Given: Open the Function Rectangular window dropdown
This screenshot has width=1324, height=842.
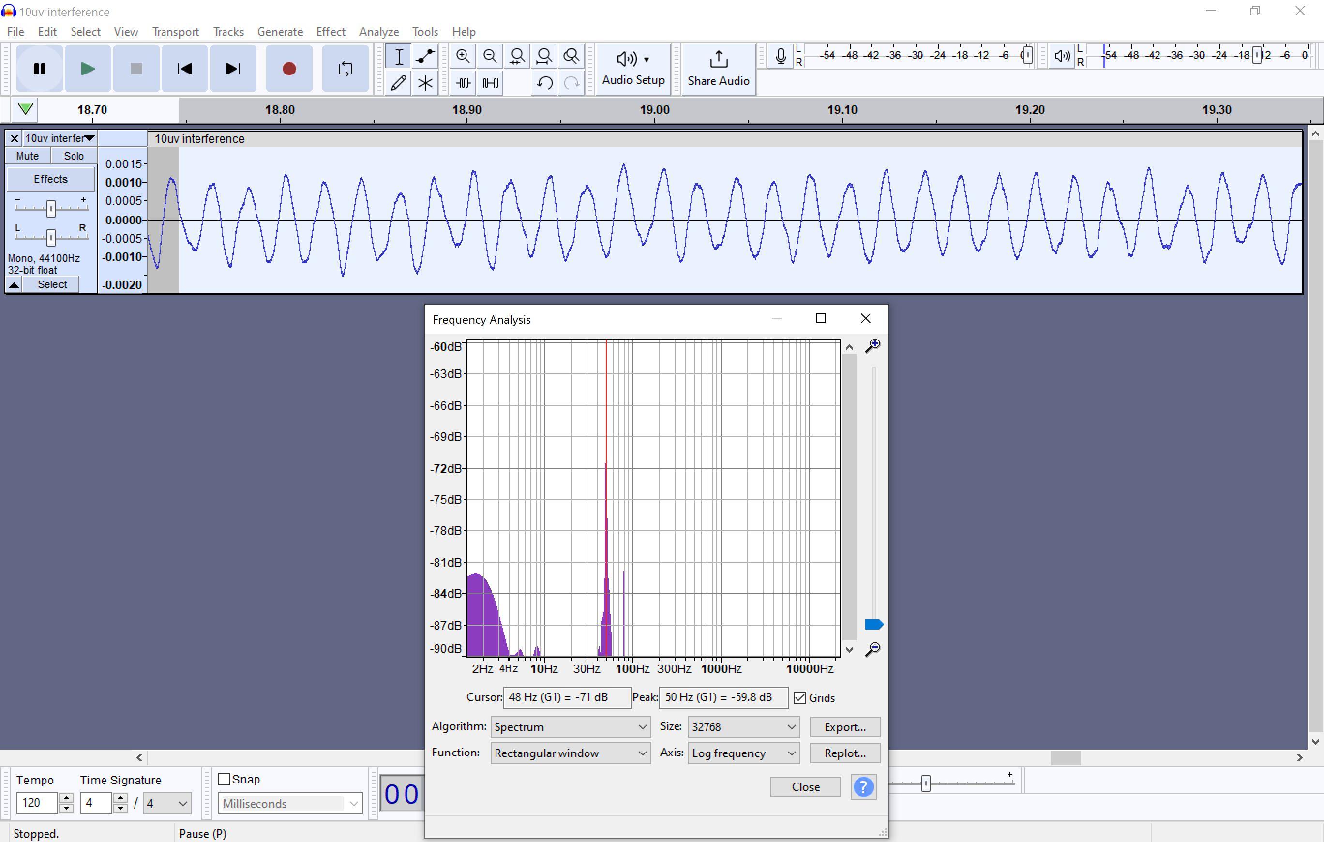Looking at the screenshot, I should point(570,753).
